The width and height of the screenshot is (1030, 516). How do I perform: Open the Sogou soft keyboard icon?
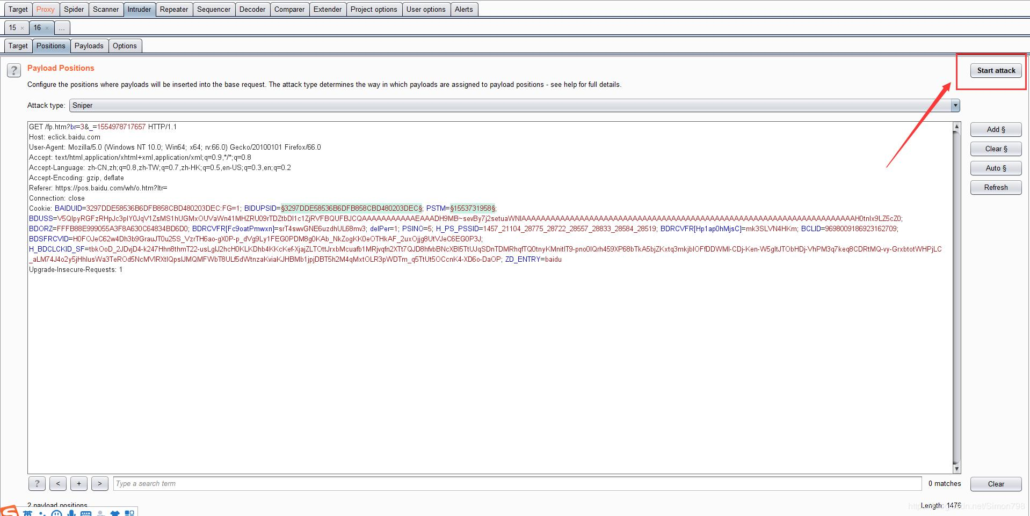[86, 513]
